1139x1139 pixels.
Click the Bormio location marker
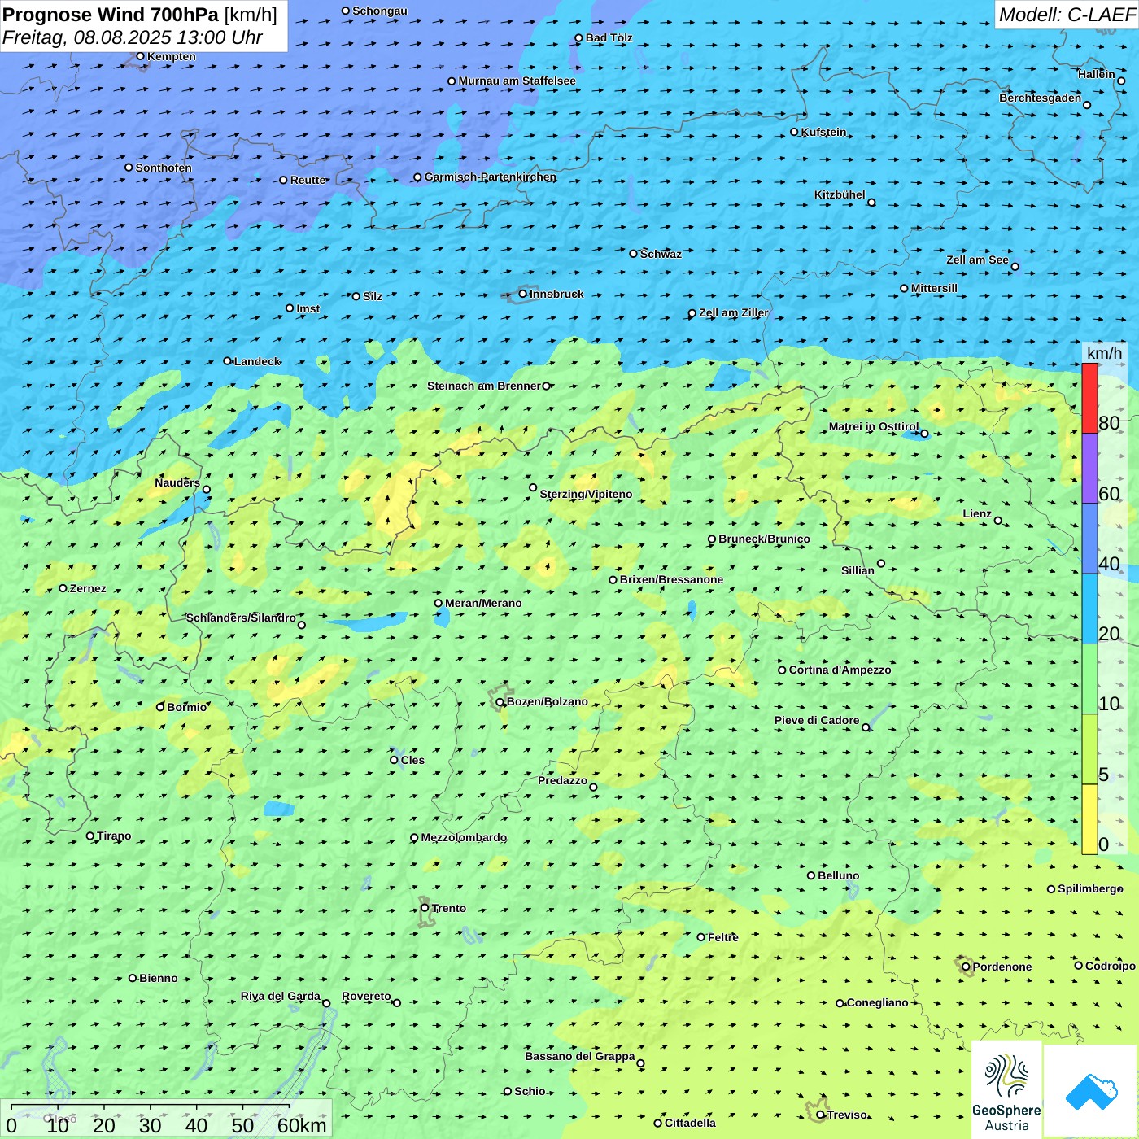[160, 707]
